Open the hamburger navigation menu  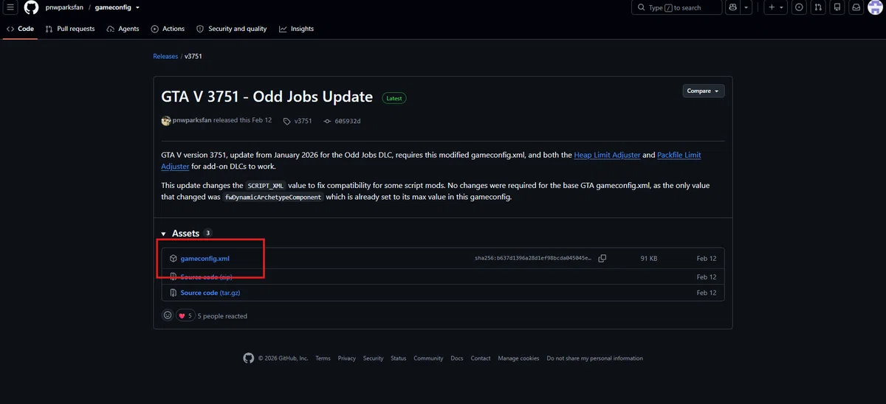[11, 7]
